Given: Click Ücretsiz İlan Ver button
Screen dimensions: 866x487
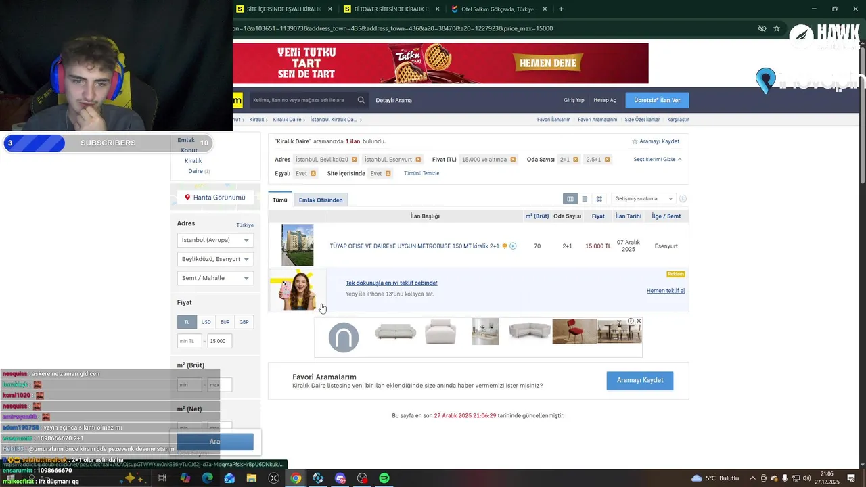Looking at the screenshot, I should (657, 100).
